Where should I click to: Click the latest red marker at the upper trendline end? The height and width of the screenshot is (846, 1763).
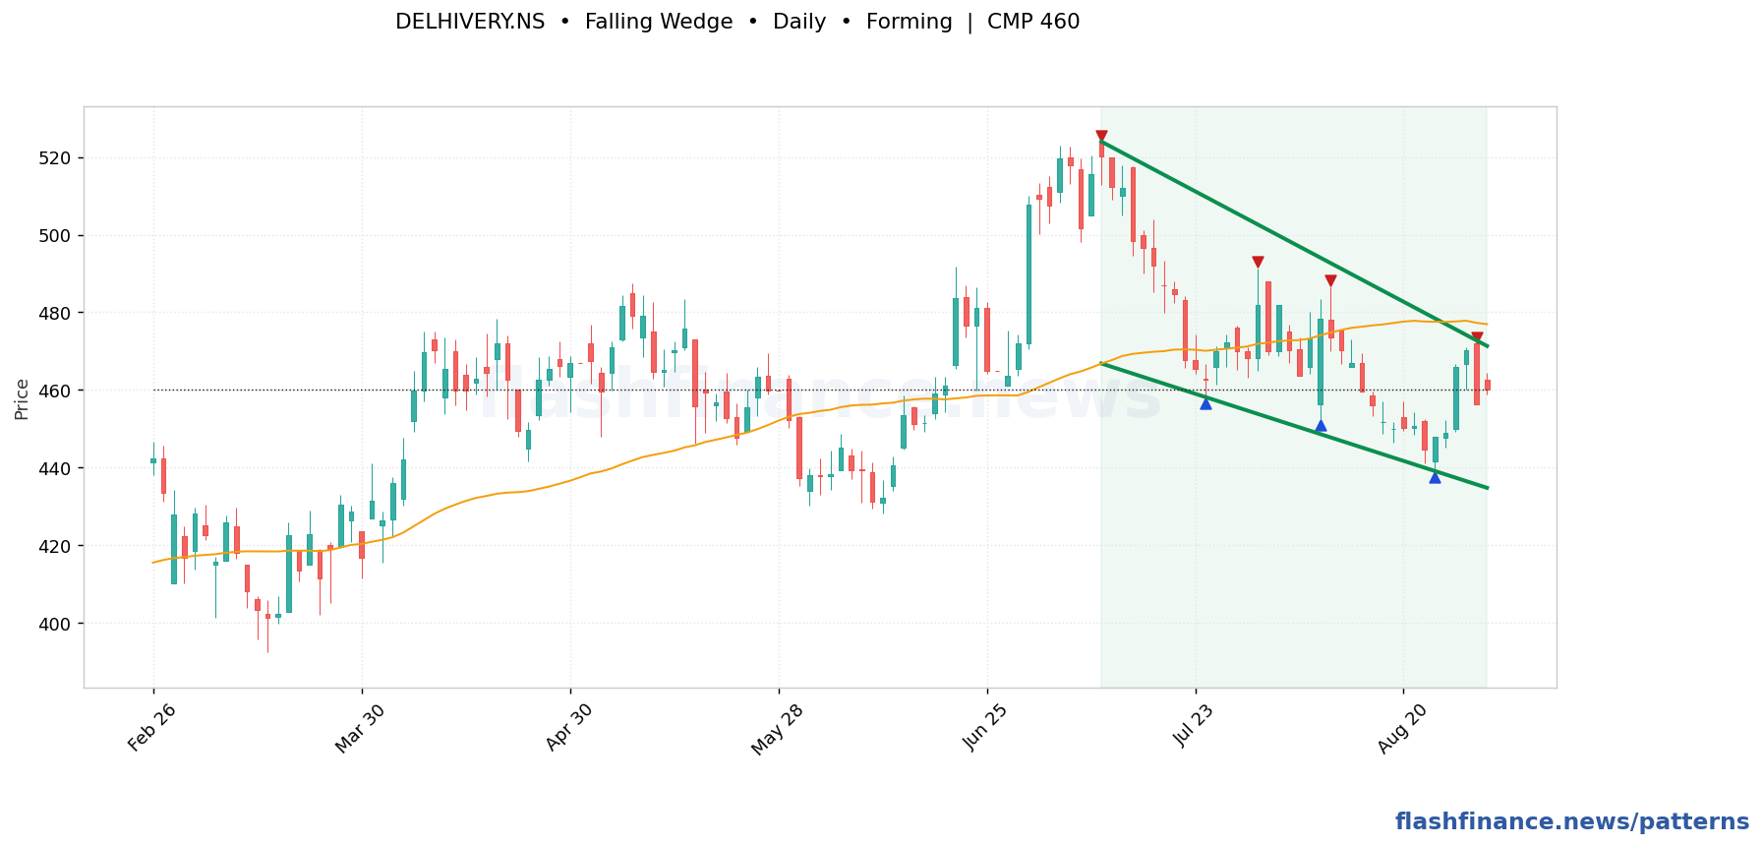(x=1477, y=338)
